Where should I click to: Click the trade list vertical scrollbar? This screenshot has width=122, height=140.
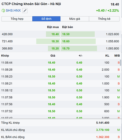point(121,63)
